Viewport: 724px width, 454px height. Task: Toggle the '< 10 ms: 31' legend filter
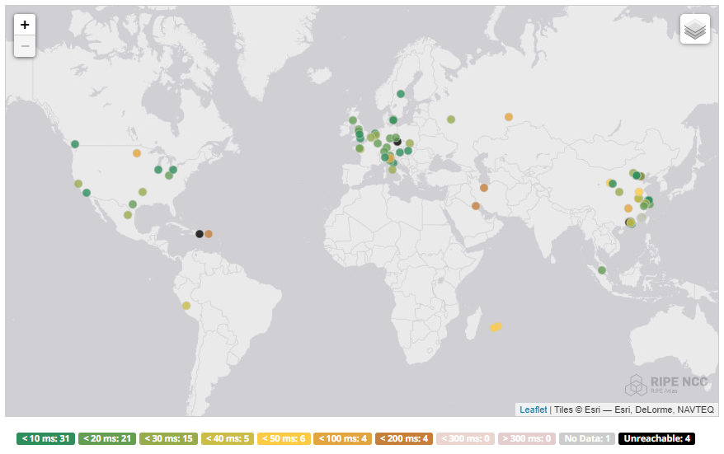pyautogui.click(x=45, y=438)
